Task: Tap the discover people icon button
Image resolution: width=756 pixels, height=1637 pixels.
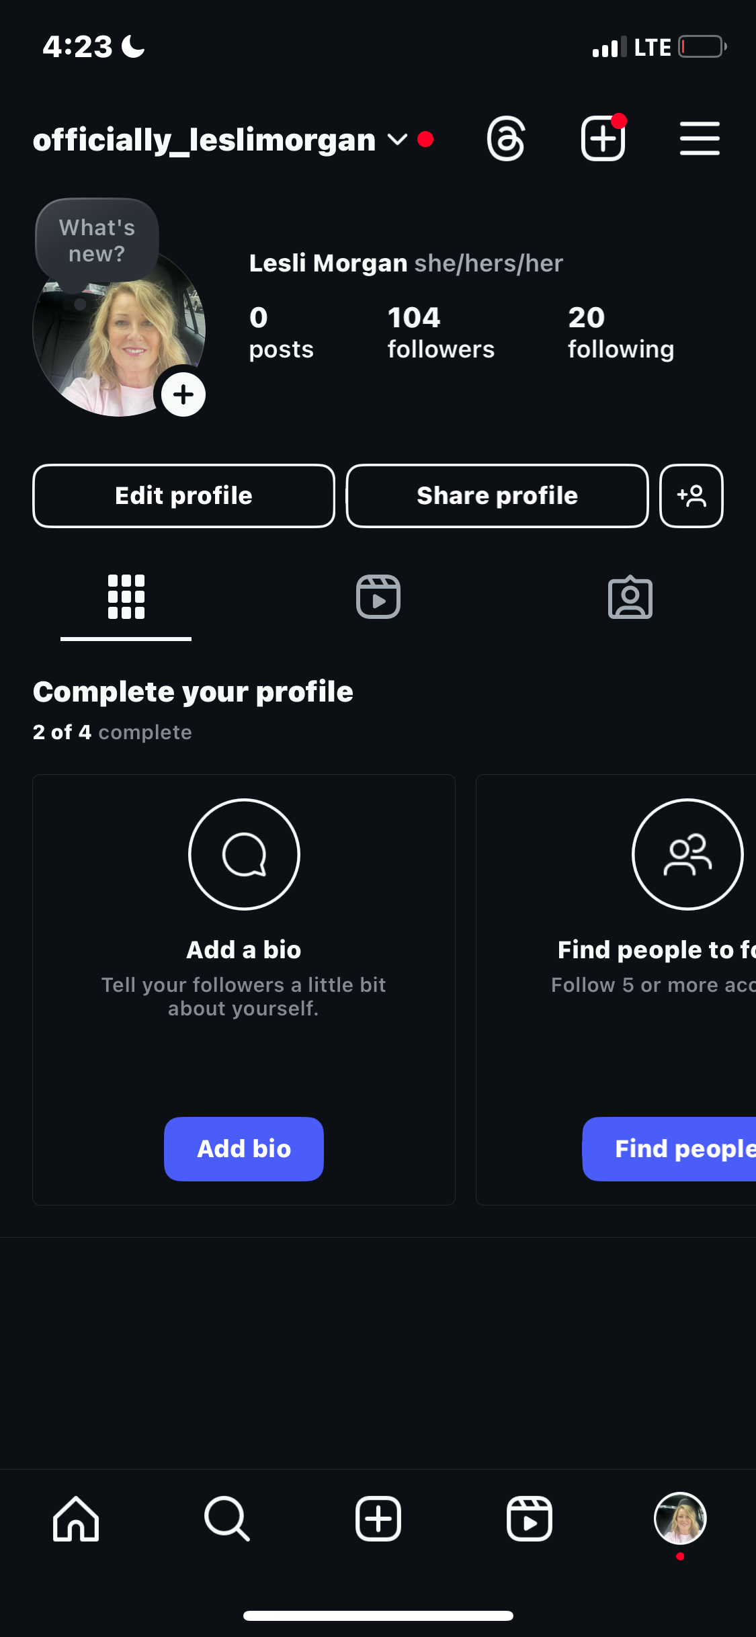Action: [x=691, y=496]
